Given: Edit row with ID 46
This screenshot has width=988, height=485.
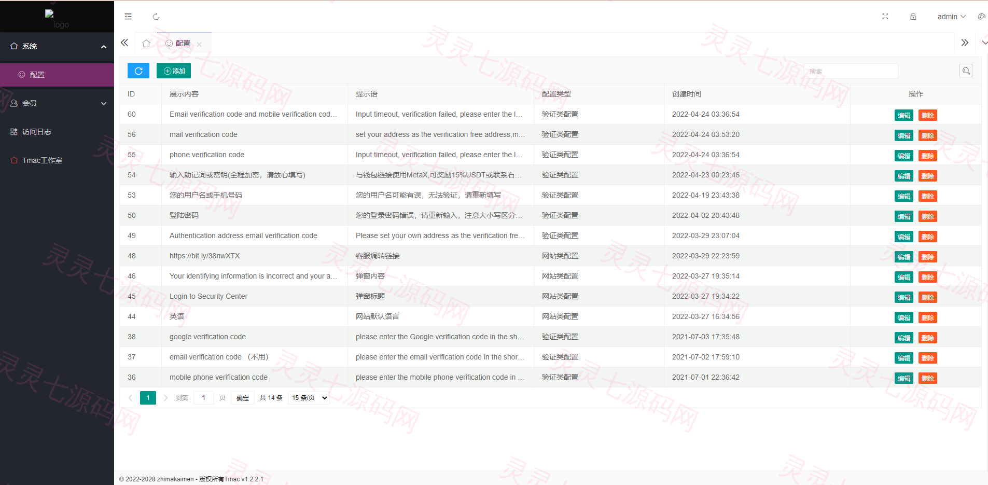Looking at the screenshot, I should click(x=904, y=277).
